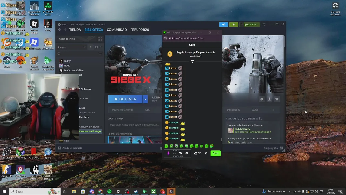Image resolution: width=346 pixels, height=195 pixels.
Task: Select PEAK in the game list
Action: pos(67,66)
